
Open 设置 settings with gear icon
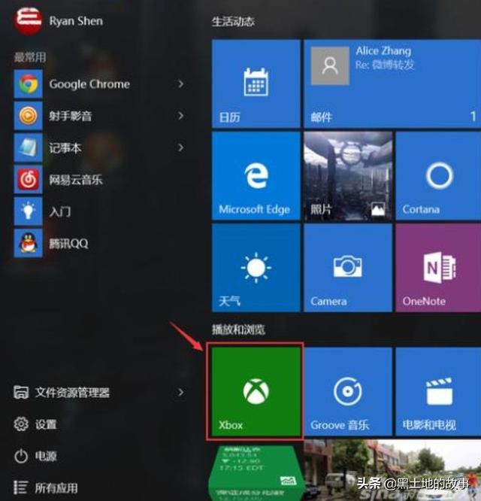click(x=35, y=424)
